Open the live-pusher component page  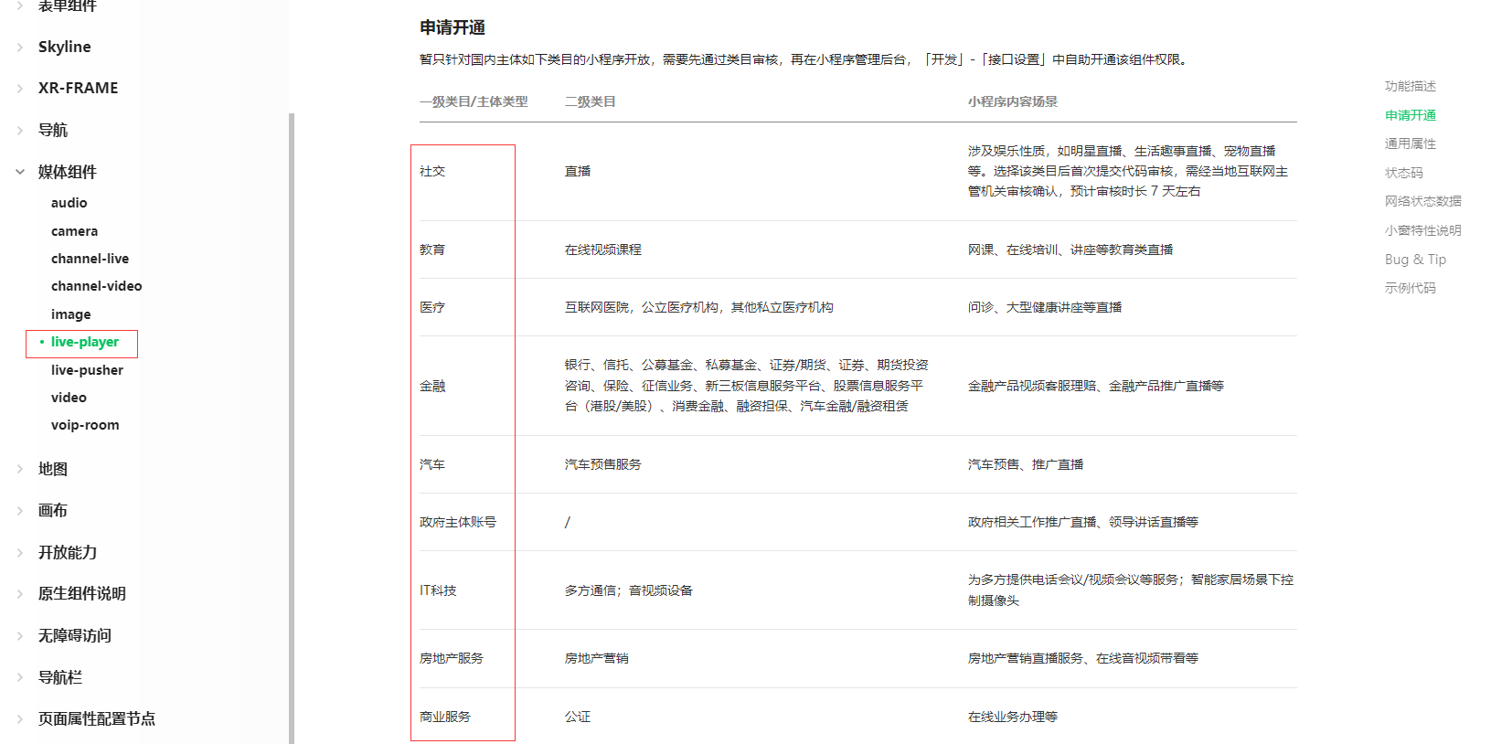point(87,370)
